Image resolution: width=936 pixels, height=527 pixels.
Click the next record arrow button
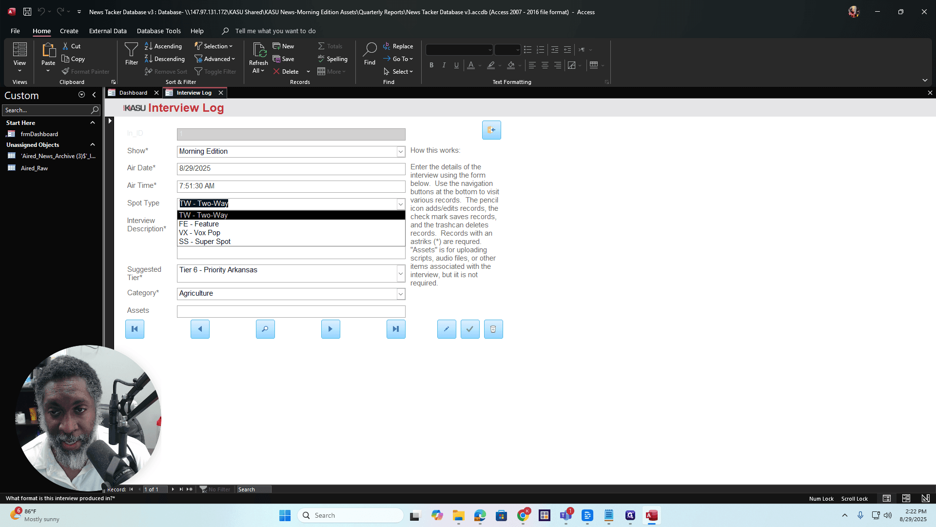[x=331, y=329]
